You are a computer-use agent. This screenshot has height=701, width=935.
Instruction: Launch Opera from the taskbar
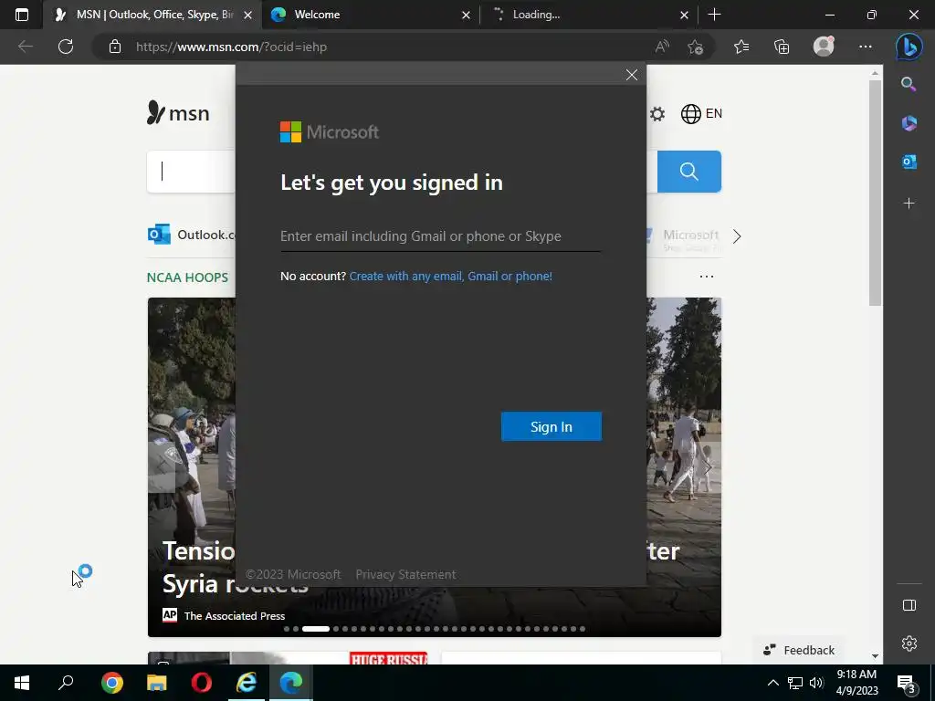202,683
